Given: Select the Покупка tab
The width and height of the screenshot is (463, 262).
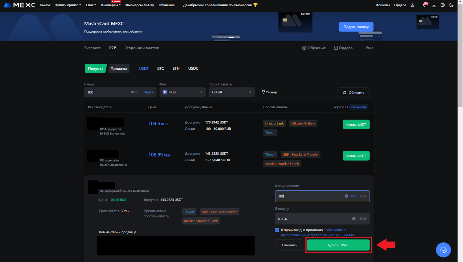Looking at the screenshot, I should (x=95, y=68).
